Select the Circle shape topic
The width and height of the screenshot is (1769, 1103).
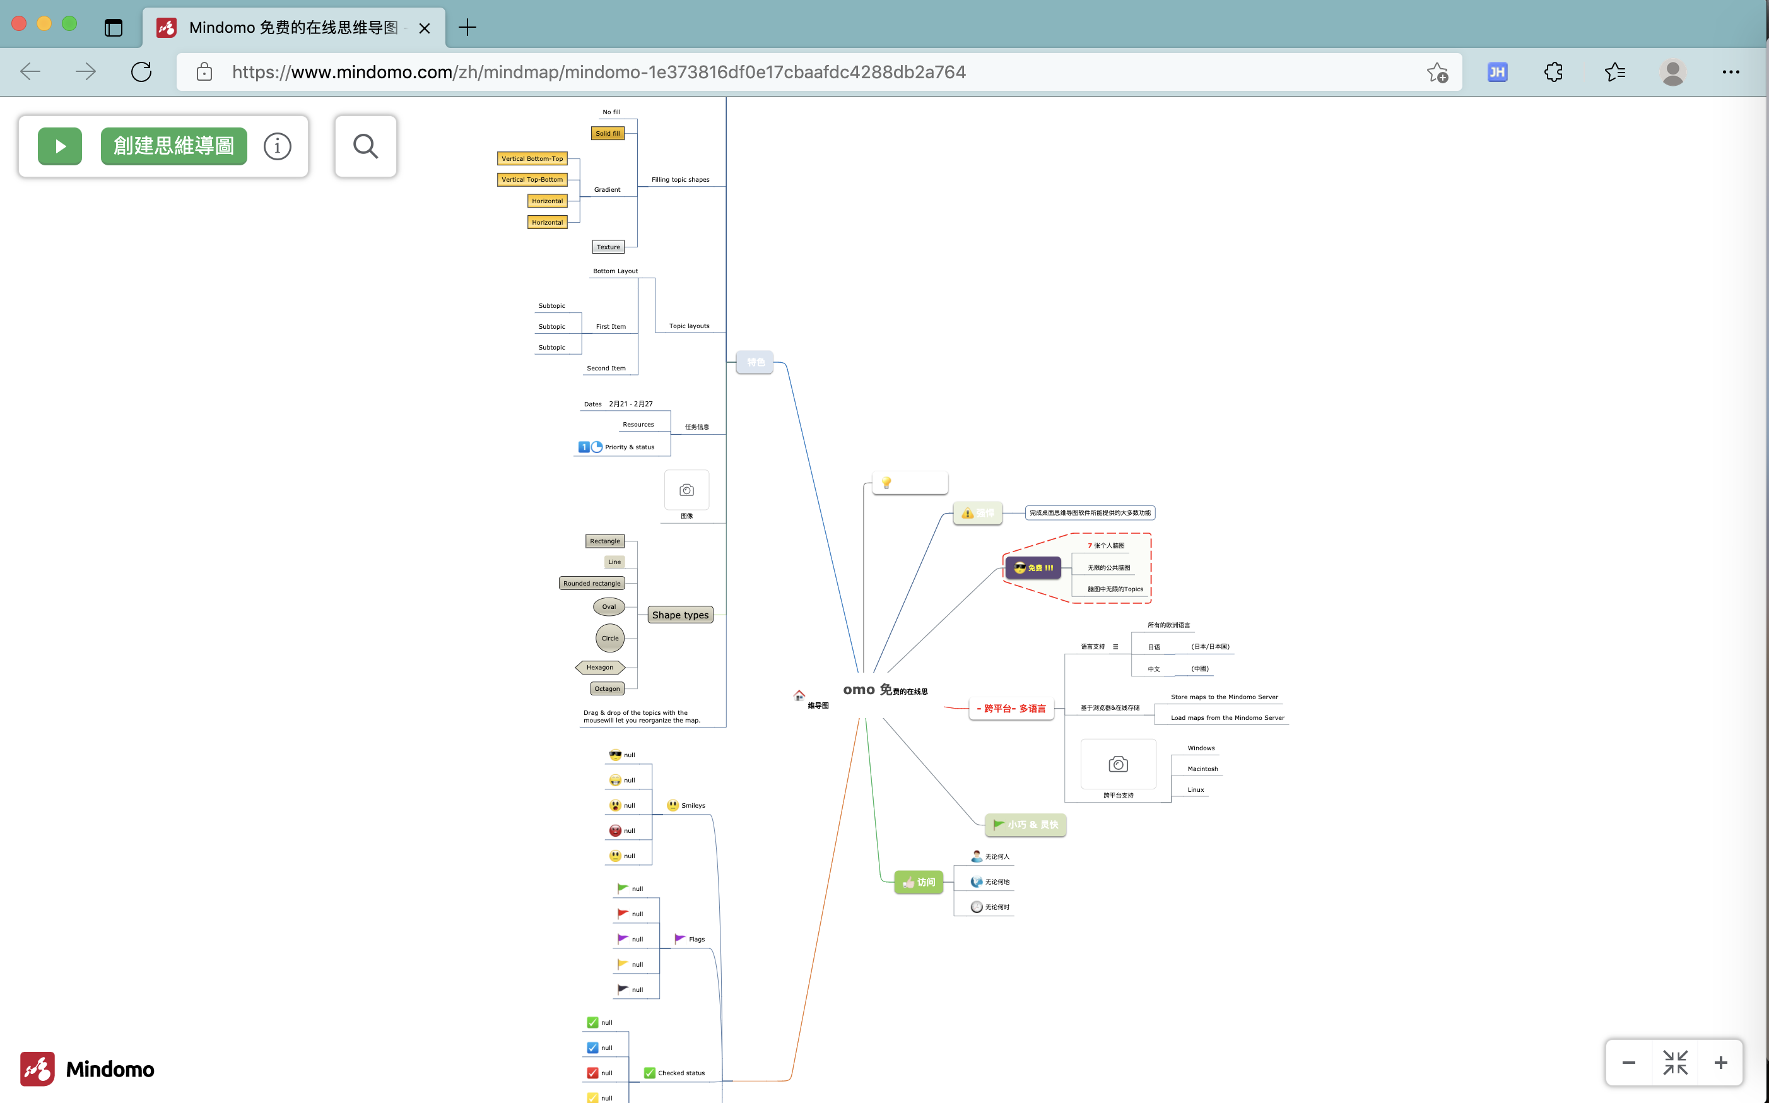click(x=610, y=637)
